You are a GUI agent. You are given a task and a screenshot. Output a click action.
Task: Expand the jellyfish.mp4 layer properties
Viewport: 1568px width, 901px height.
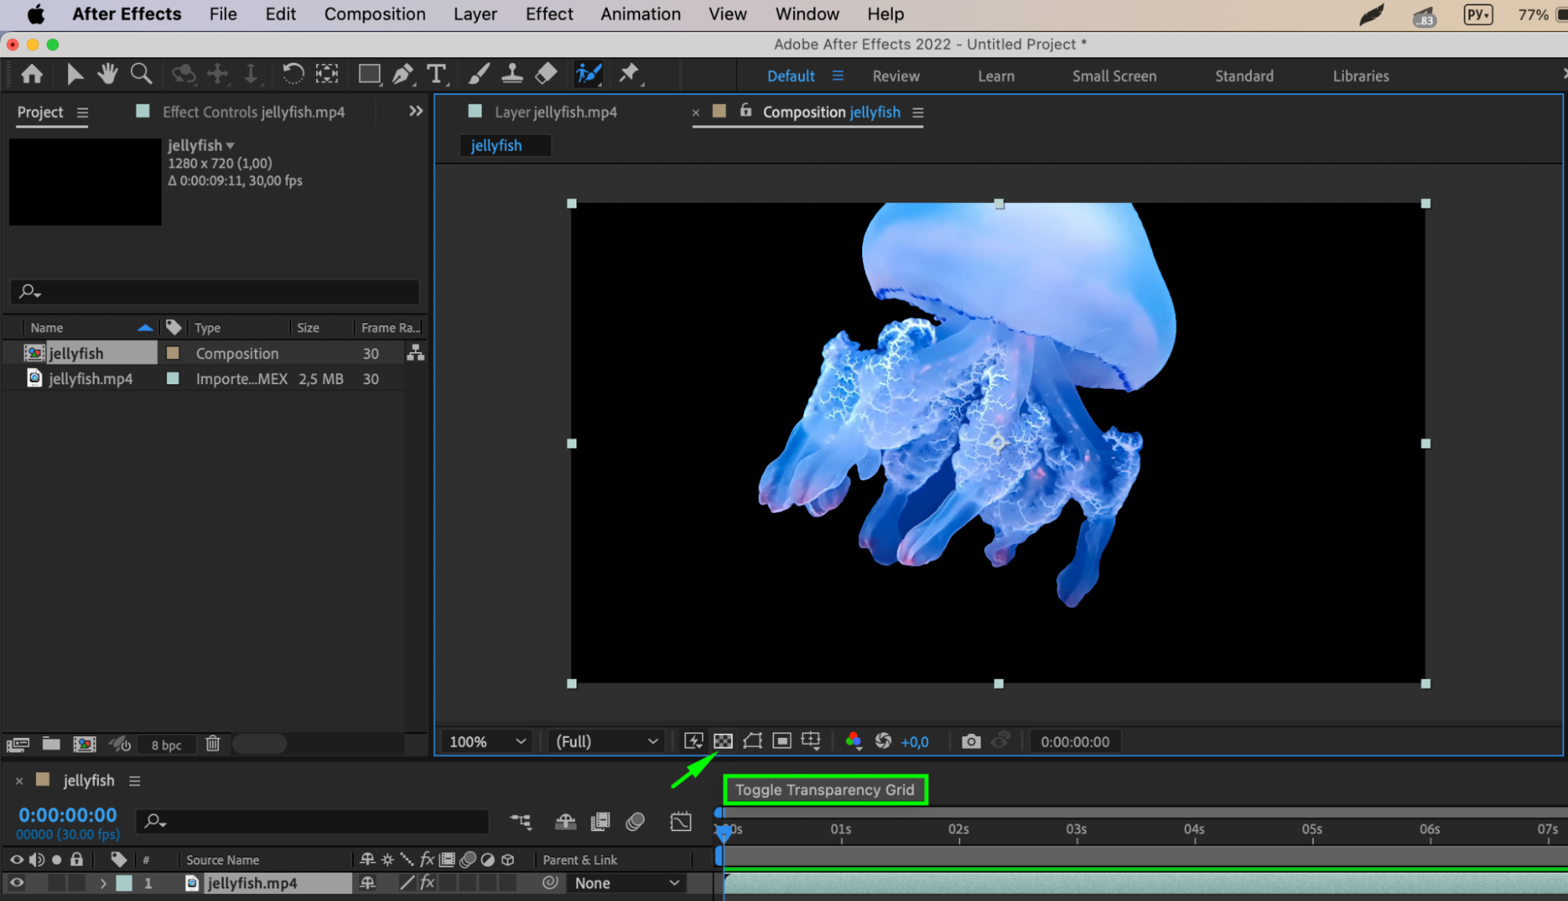103,883
